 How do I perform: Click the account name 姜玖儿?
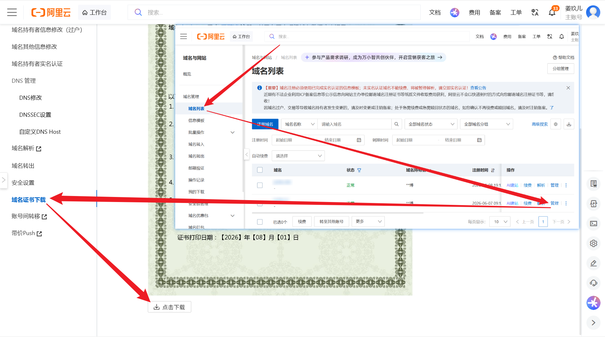click(x=573, y=8)
